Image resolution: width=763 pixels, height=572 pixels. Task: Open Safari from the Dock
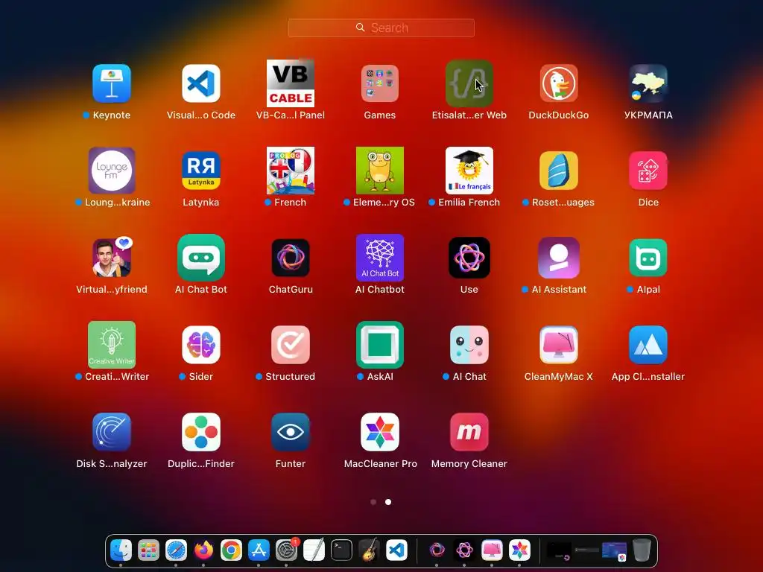pyautogui.click(x=176, y=550)
